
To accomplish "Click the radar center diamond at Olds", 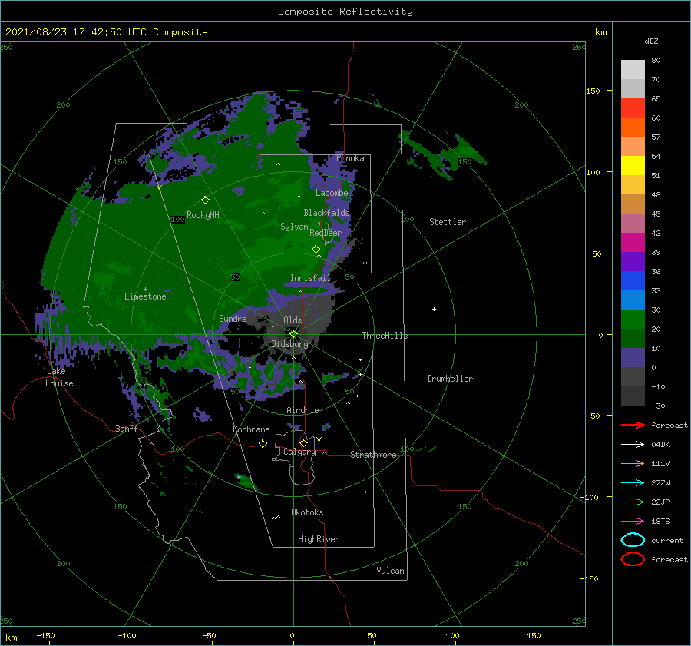I will (x=293, y=334).
